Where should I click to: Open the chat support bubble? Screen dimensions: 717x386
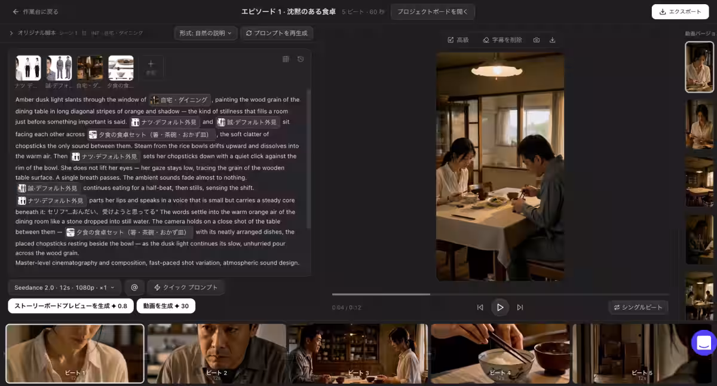(703, 343)
